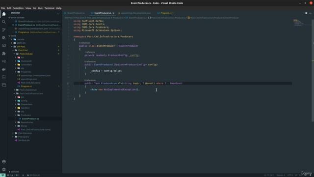Screen dimensions: 314x177
Task: Open the Terminal menu
Action: click(x=49, y=8)
